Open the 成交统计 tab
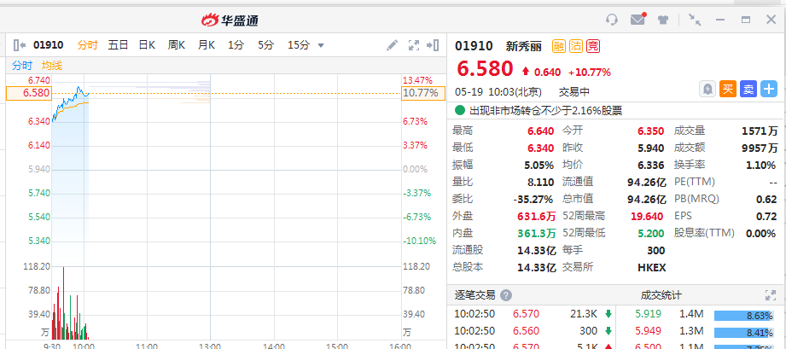Viewport: 786px width, 349px height. click(x=661, y=295)
